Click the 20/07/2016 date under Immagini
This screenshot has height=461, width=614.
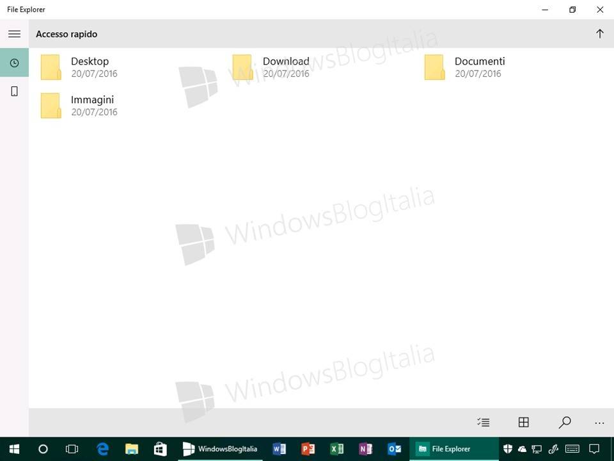tap(95, 112)
